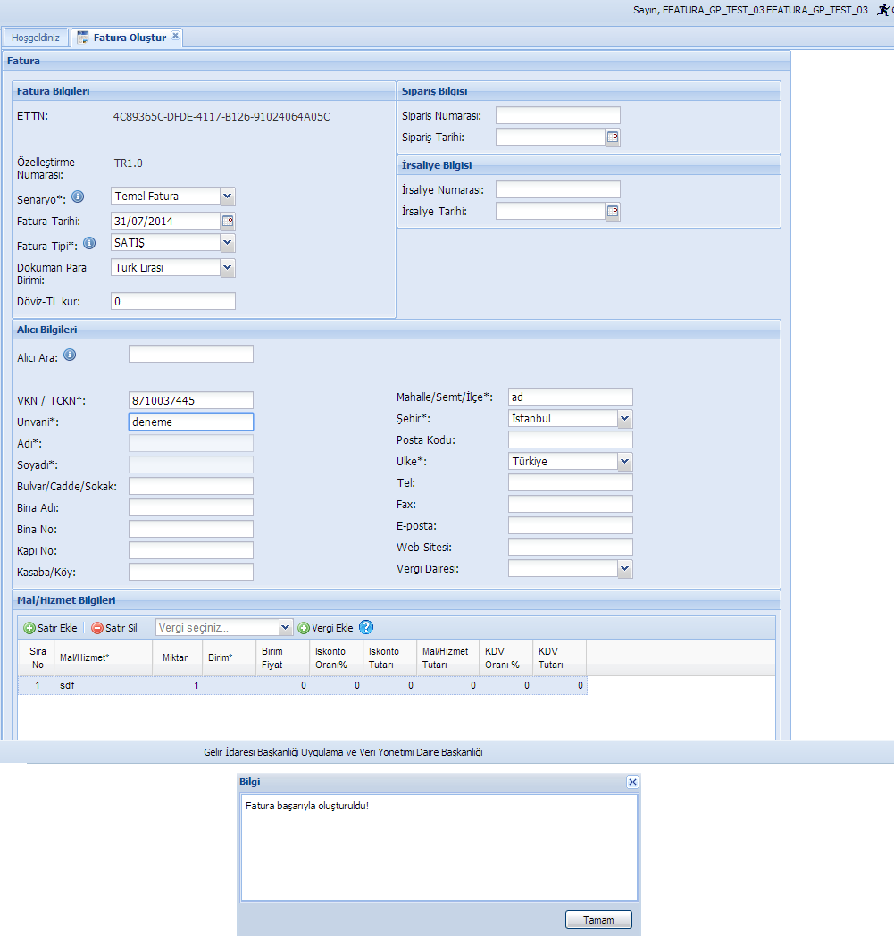Screen dimensions: 894x937
Task: Open the Vergi seçiniz combo box
Action: (x=286, y=628)
